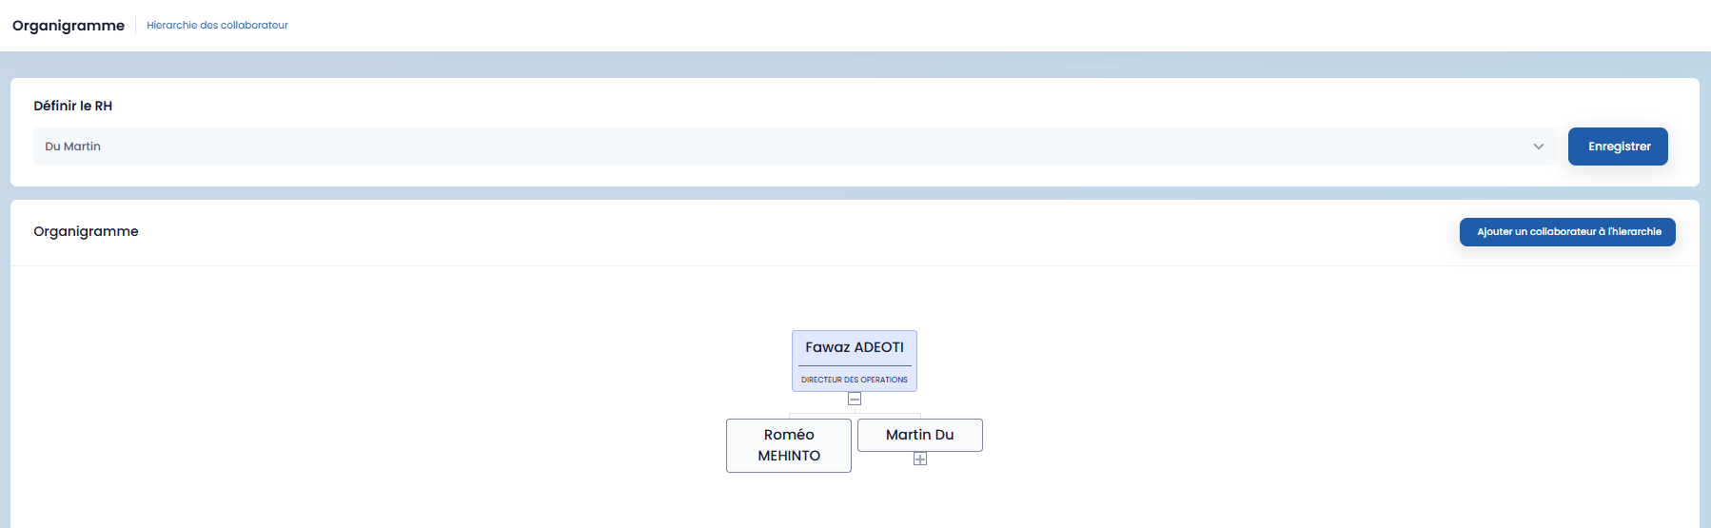Click the vertical separator beside the Organigramme title
The height and width of the screenshot is (528, 1711).
tap(135, 26)
